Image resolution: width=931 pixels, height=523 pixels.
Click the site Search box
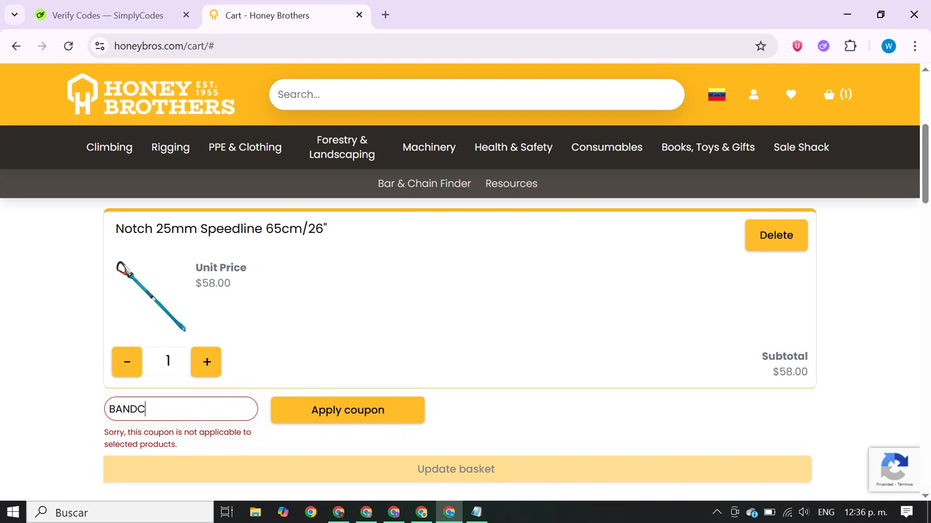[x=477, y=94]
